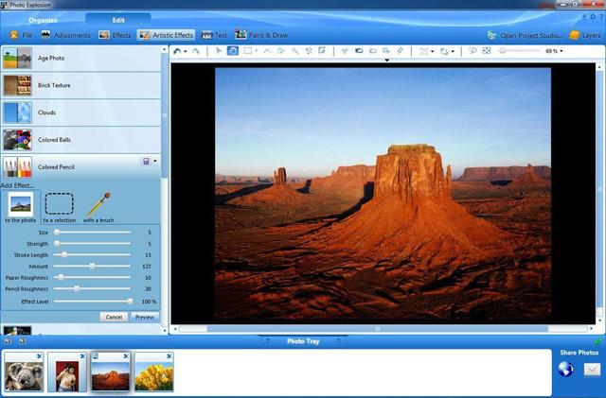Switch to the Organize tab
Screen dimensions: 606x398
(x=43, y=20)
